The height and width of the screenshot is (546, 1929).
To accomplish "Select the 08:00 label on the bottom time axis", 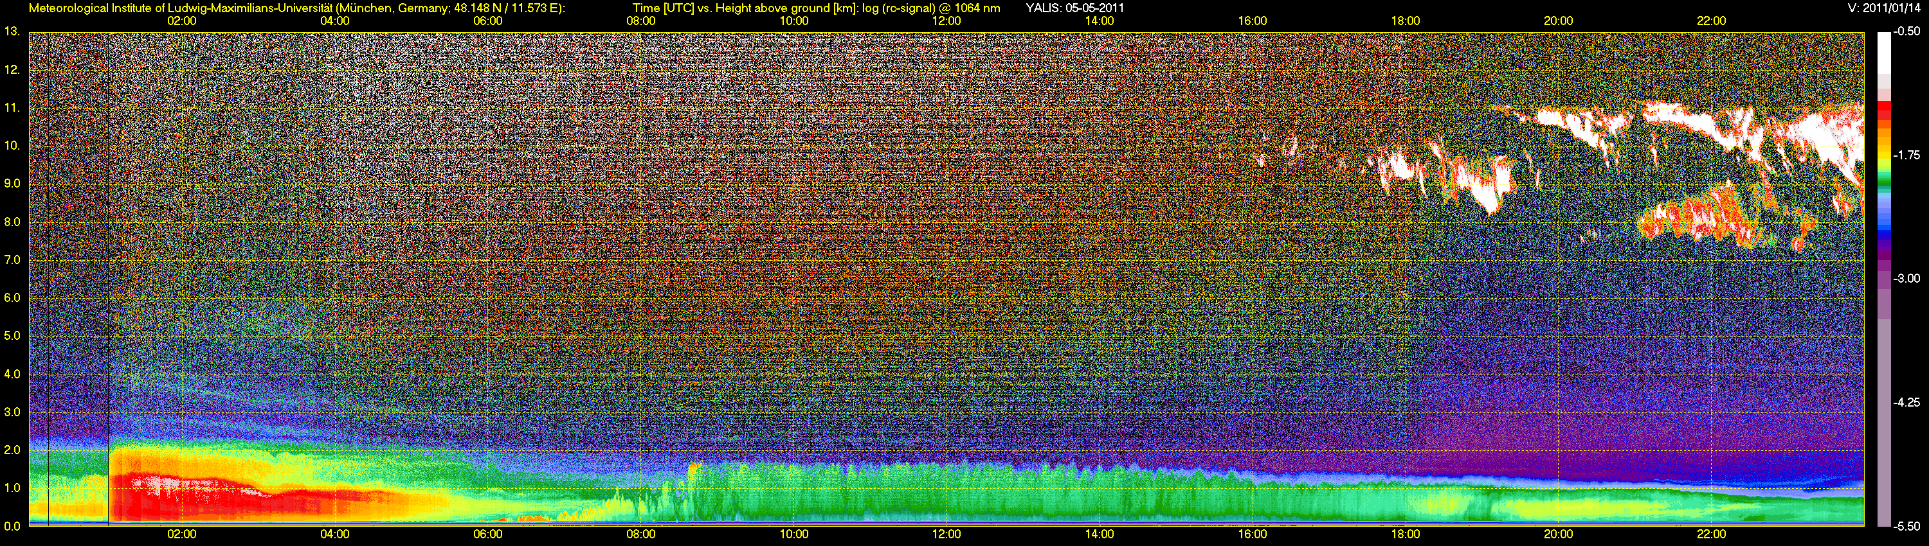I will pos(641,535).
